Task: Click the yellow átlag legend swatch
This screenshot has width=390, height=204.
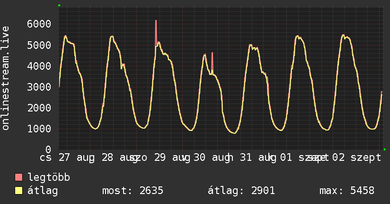Action: pos(18,191)
